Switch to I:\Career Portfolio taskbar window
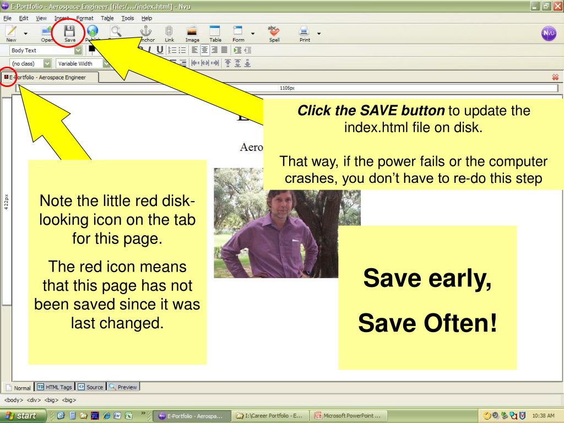 click(270, 416)
